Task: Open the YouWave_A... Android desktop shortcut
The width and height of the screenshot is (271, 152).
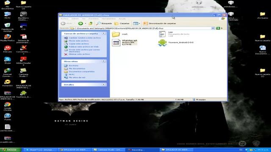Action: click(x=23, y=94)
